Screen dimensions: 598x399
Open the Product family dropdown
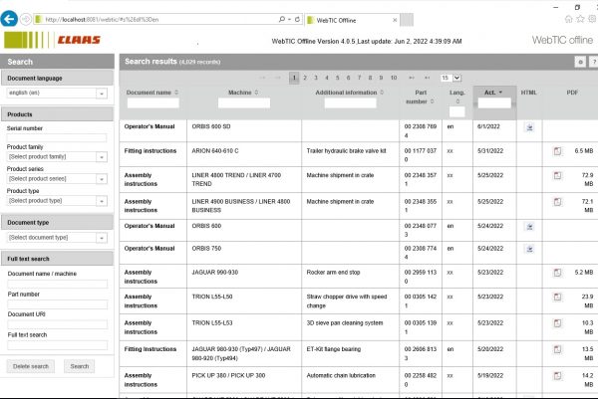click(x=102, y=157)
